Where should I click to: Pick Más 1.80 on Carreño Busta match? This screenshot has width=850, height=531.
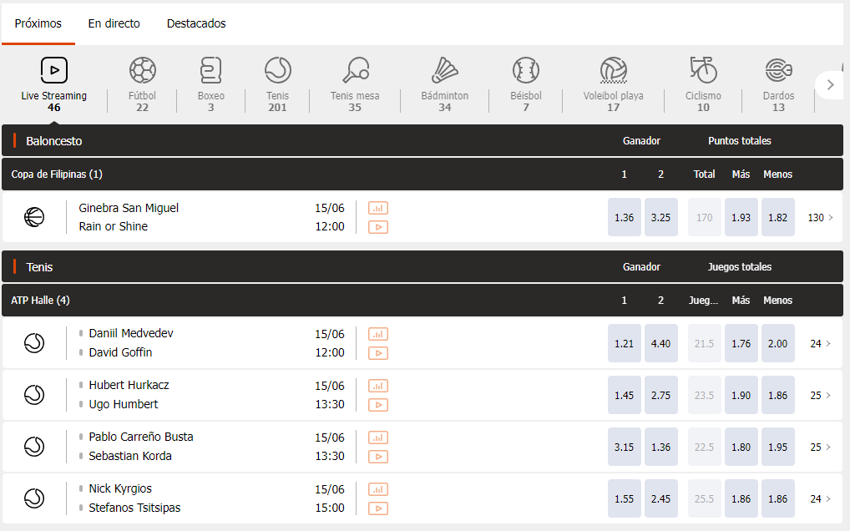(741, 447)
